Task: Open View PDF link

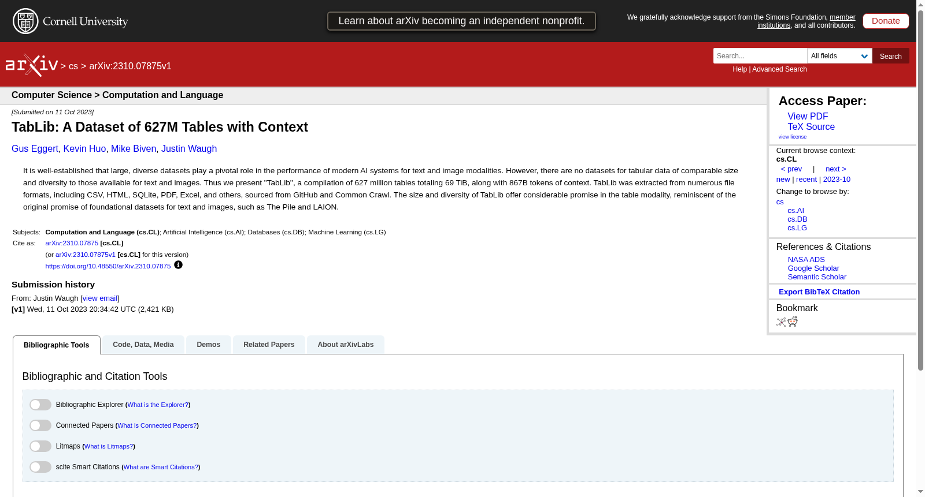Action: click(808, 116)
